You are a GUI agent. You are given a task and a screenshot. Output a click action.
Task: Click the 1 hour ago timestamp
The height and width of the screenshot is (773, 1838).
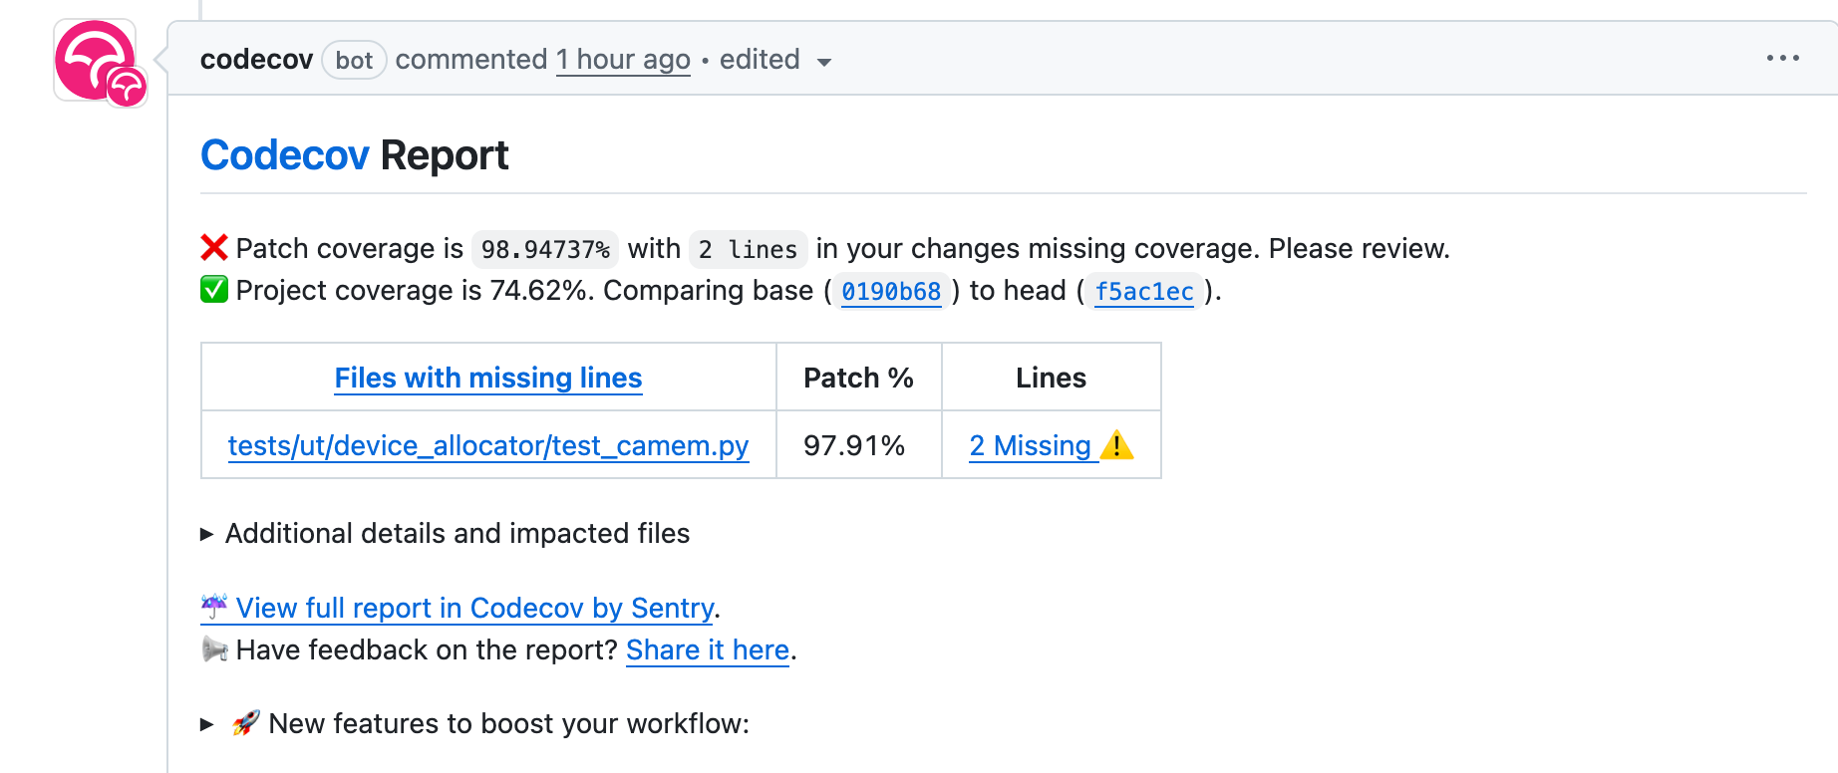[x=623, y=60]
